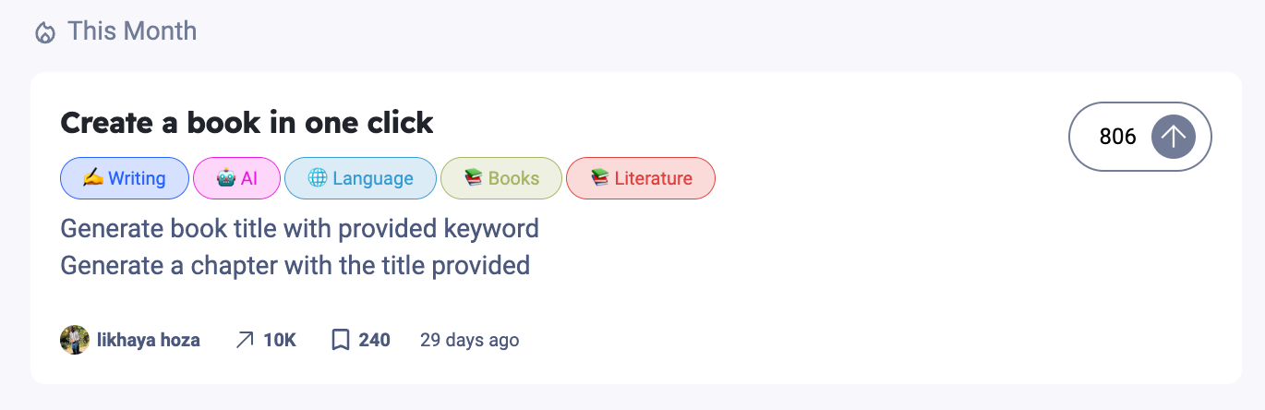Filter by the Literature tag

tap(641, 178)
